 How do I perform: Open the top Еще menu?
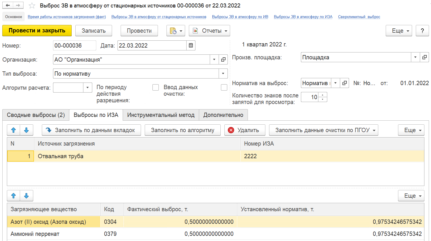[399, 31]
